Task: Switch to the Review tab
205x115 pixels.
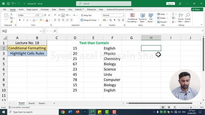Action: point(62,10)
